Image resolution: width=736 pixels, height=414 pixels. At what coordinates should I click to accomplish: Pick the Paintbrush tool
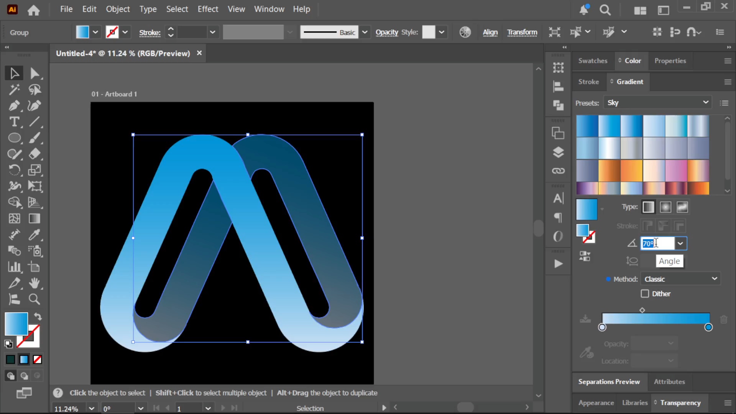tap(34, 138)
